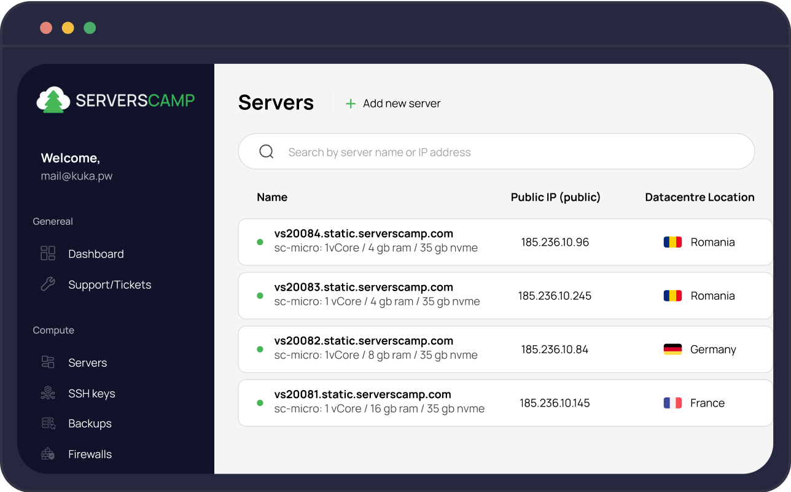Click the ServersCamp cloud tree logo

(53, 100)
